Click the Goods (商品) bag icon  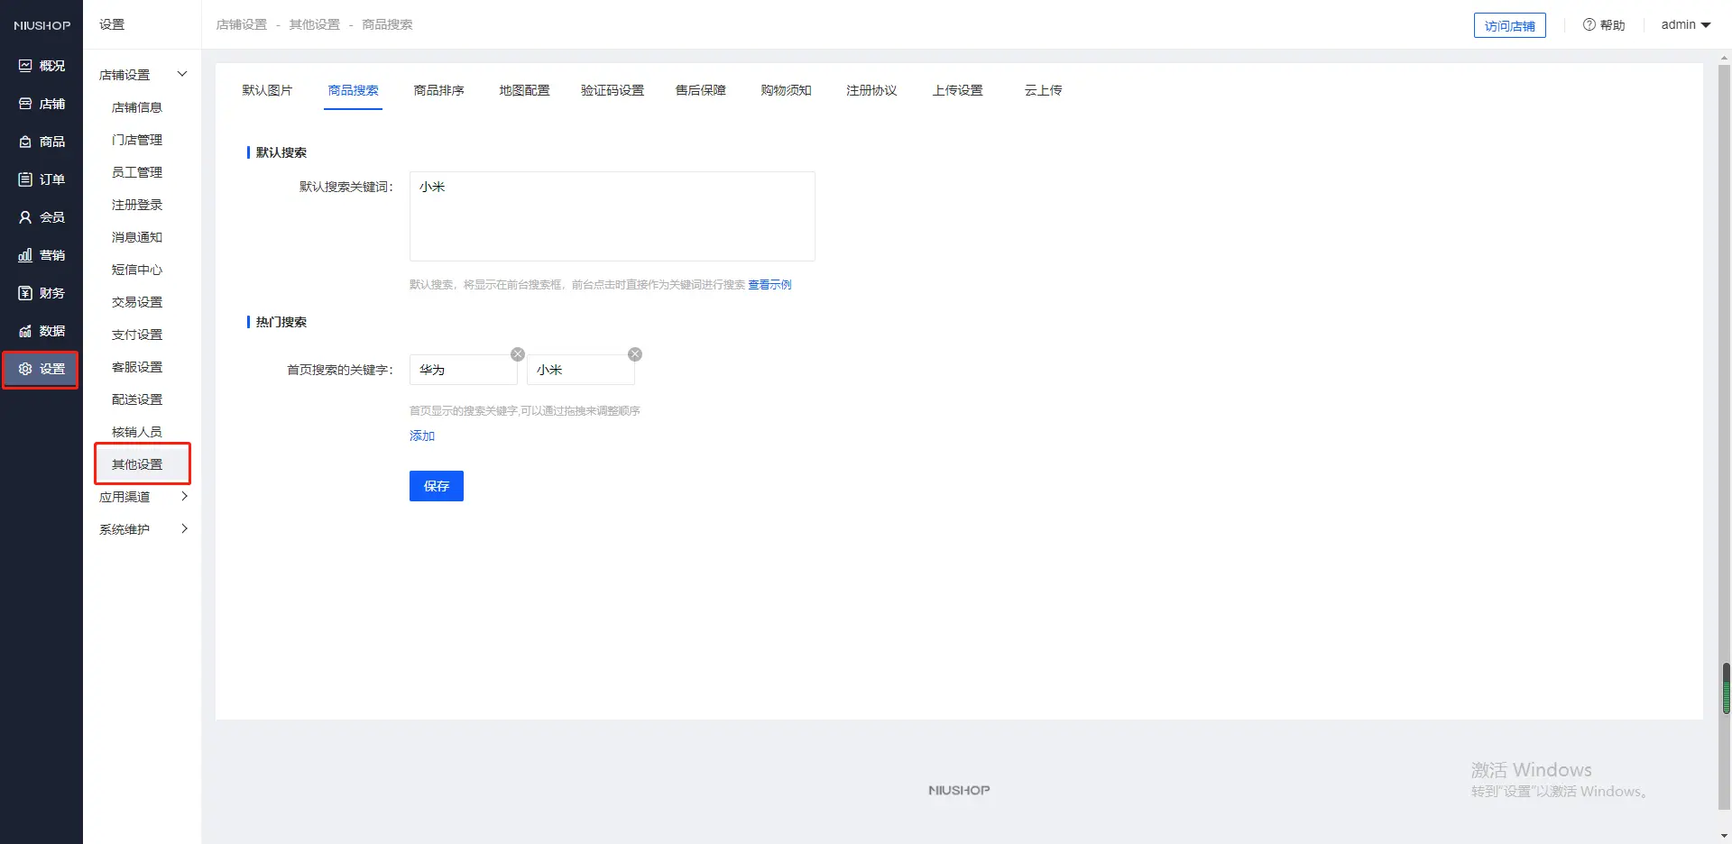25,142
